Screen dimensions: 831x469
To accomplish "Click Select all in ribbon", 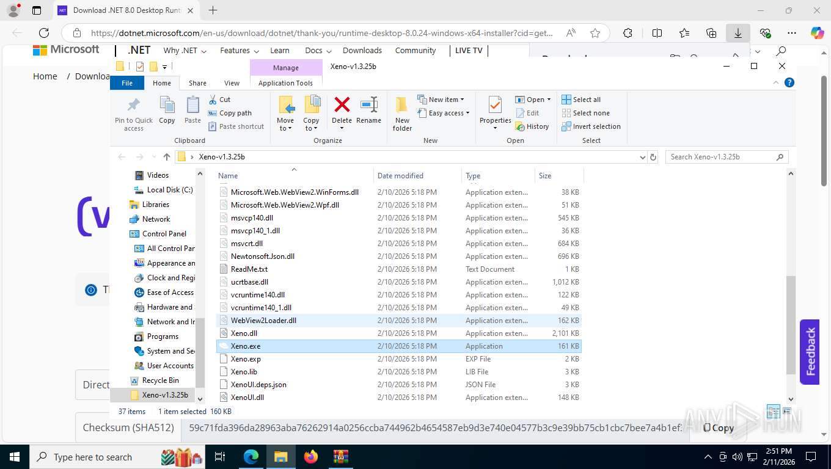I will (581, 100).
